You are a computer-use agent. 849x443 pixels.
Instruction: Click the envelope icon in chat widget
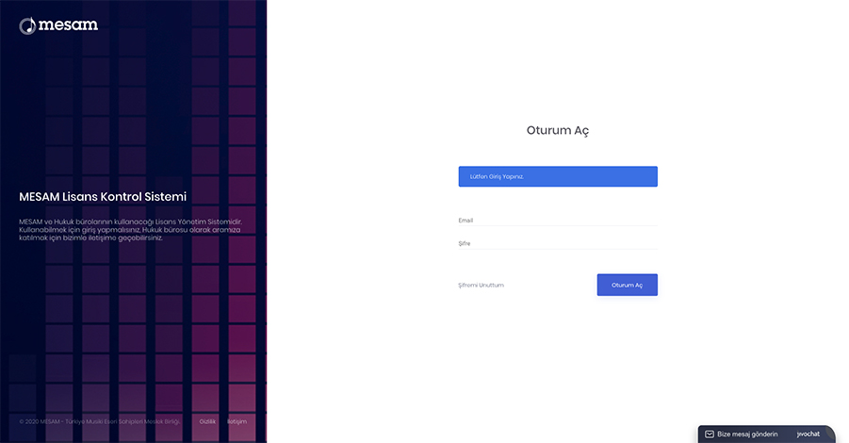710,435
